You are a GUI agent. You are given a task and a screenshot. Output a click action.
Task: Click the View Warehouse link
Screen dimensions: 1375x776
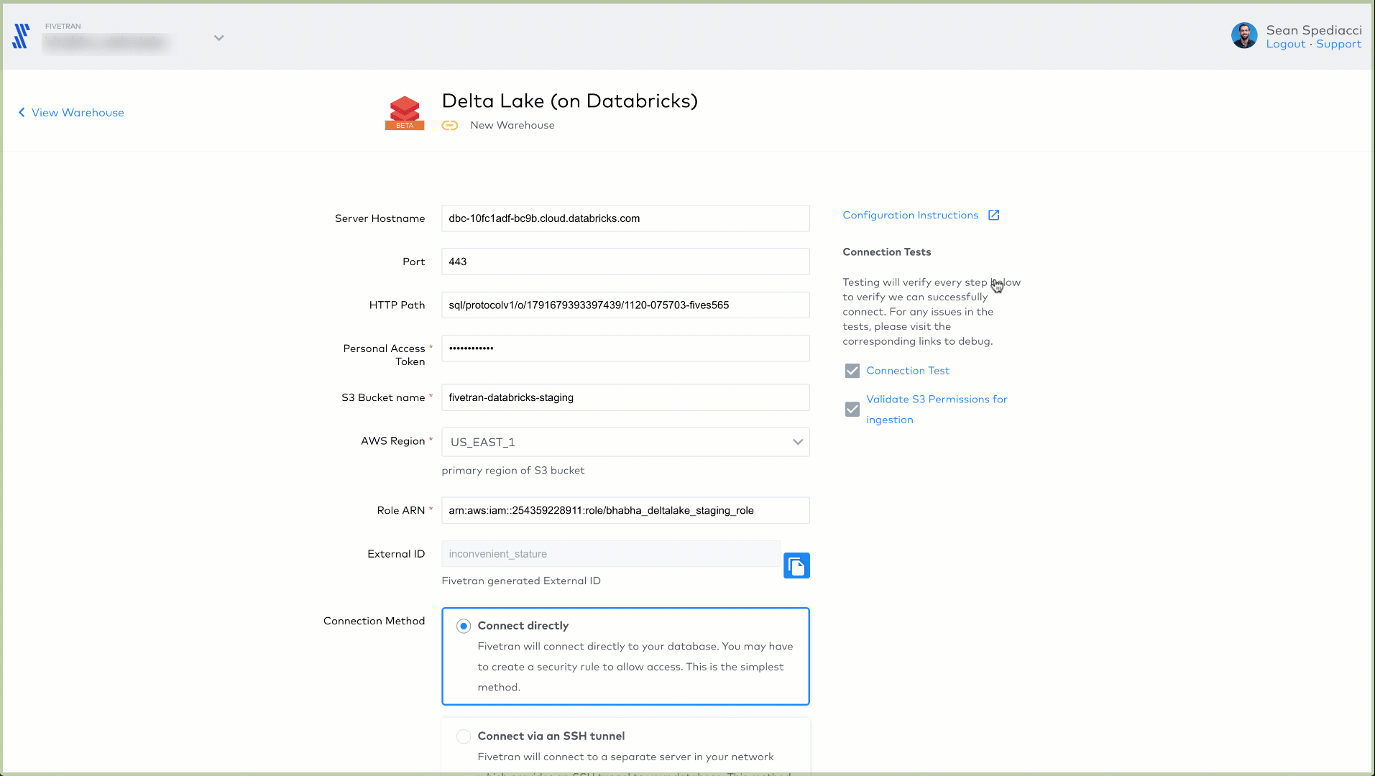[78, 112]
